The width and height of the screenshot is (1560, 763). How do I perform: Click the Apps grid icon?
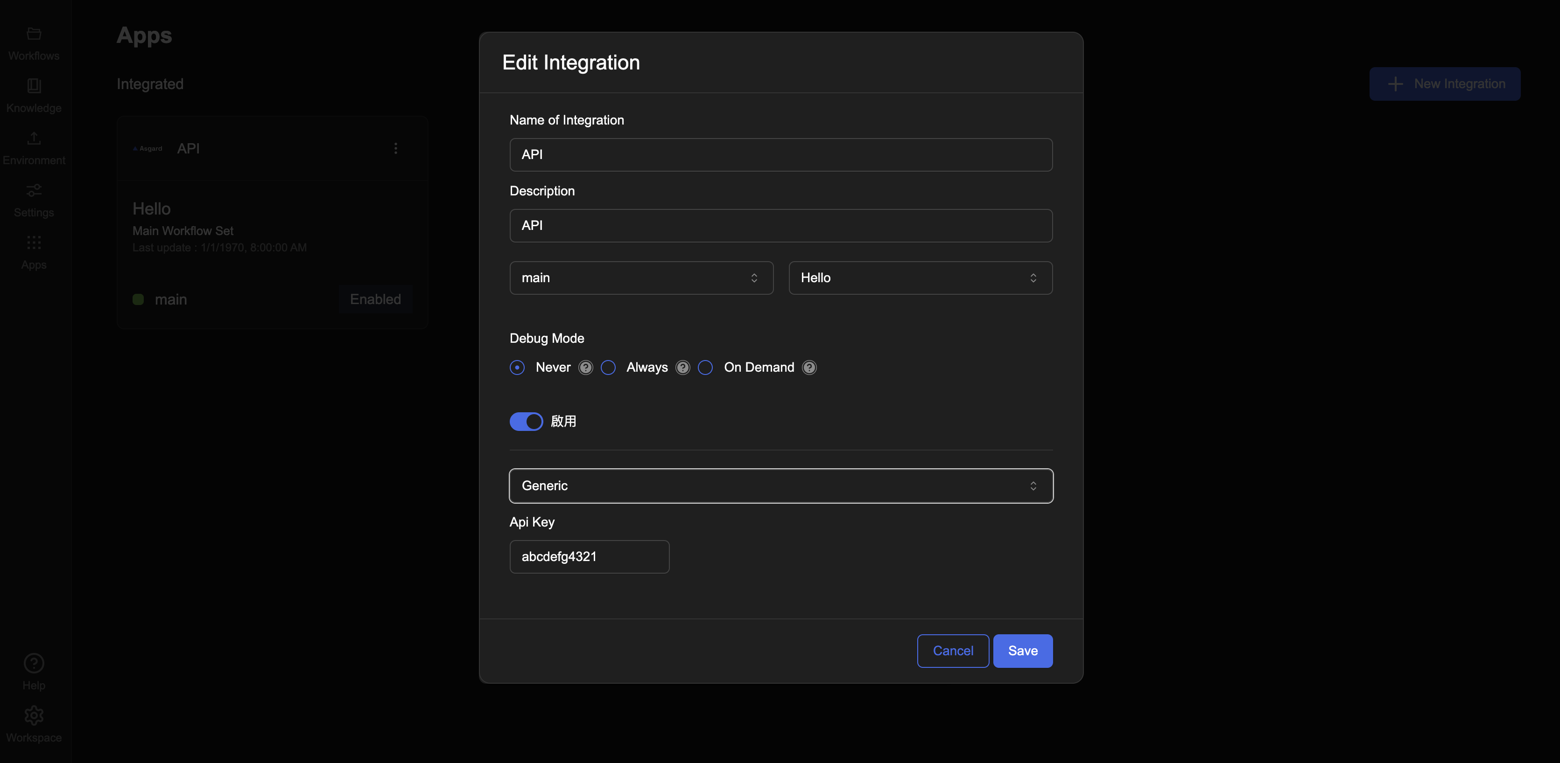34,243
